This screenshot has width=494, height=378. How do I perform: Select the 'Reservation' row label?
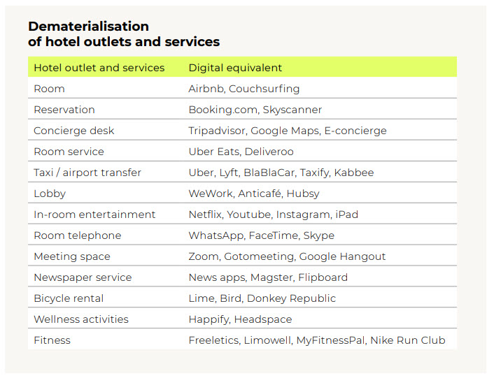64,110
